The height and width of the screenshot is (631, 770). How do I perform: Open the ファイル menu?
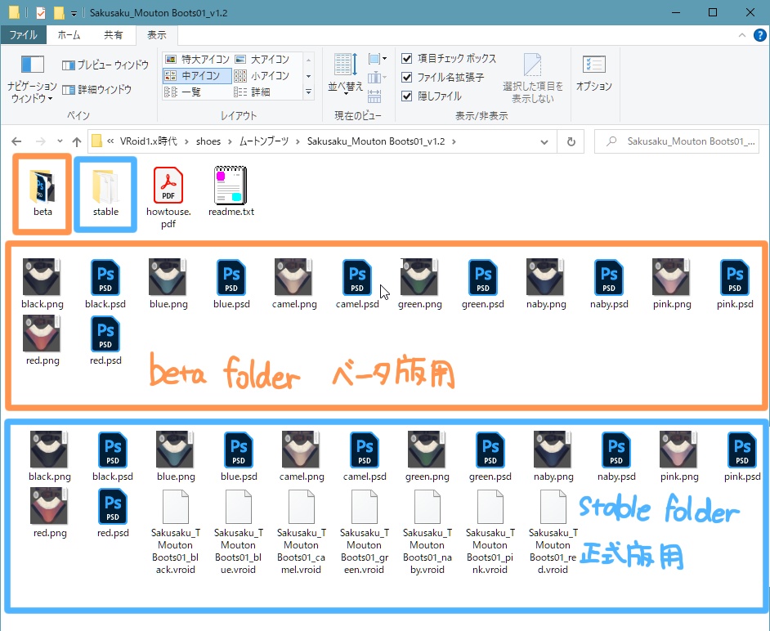[x=25, y=34]
